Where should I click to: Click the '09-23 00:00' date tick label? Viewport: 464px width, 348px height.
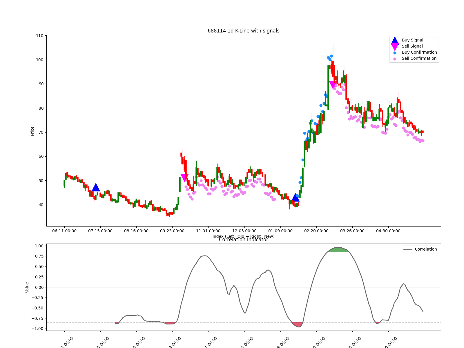[172, 231]
